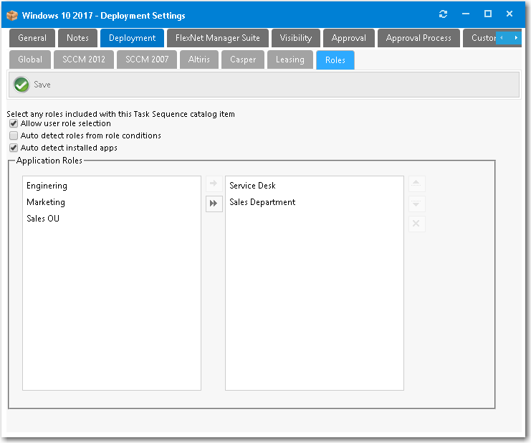This screenshot has height=443, width=531.
Task: Click the move role up arrow
Action: pos(416,184)
